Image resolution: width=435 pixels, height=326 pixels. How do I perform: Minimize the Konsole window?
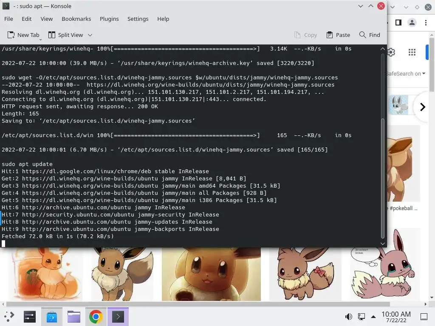coord(361,6)
